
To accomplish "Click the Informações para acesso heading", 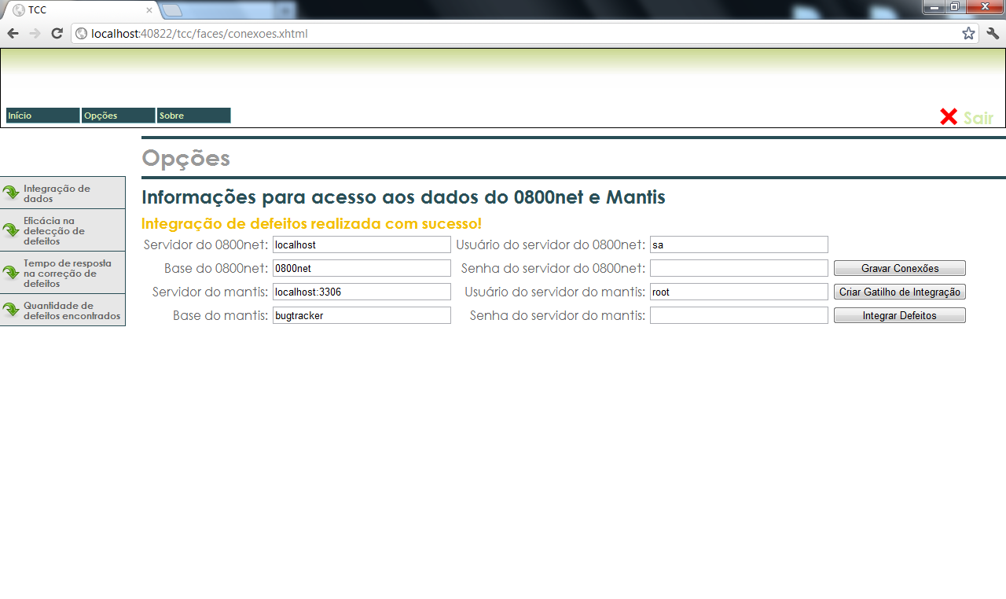I will [x=403, y=197].
